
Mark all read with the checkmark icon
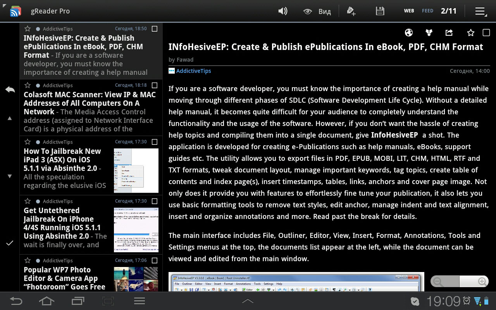pyautogui.click(x=10, y=243)
